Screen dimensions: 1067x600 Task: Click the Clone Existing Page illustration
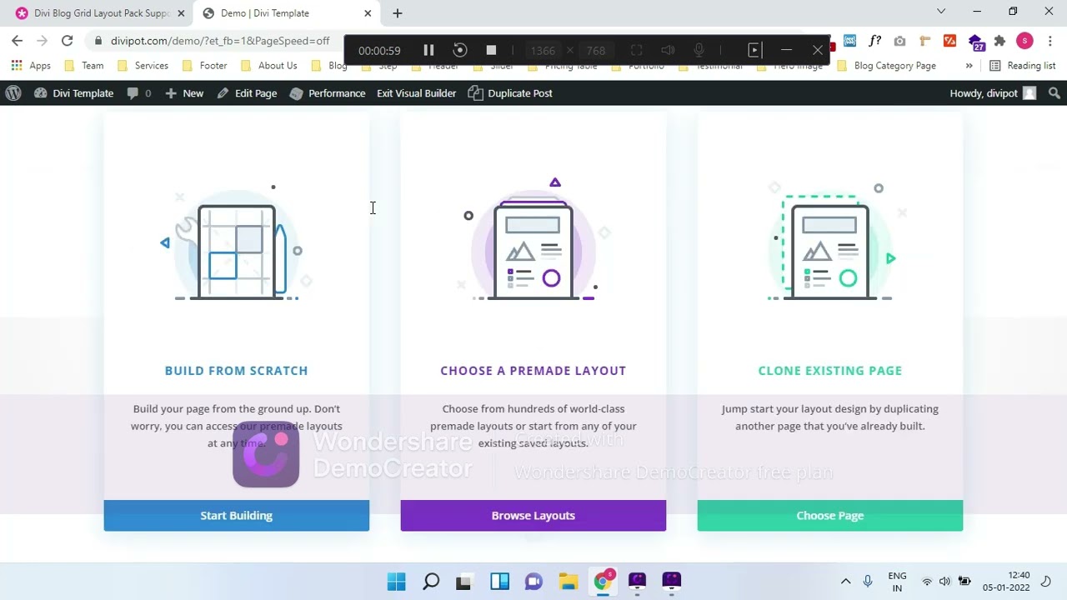[830, 242]
